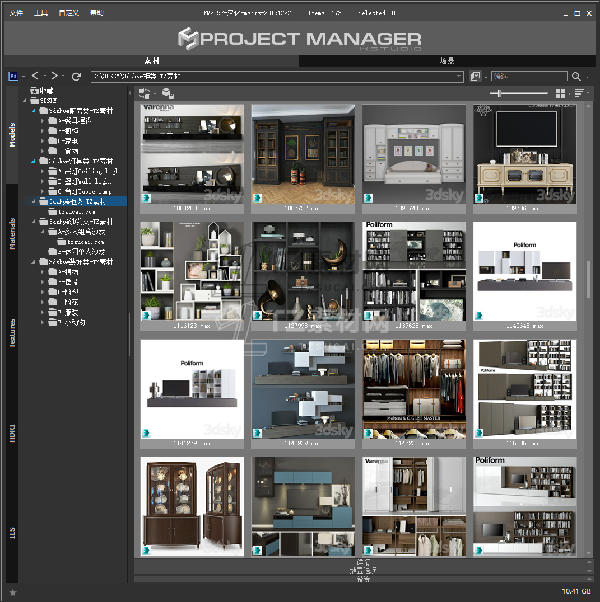
Task: Expand the A-植物 folder
Action: [x=43, y=272]
